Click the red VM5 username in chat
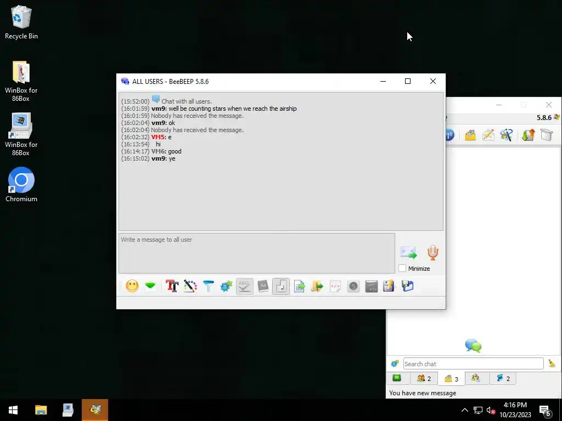This screenshot has height=421, width=562. pyautogui.click(x=158, y=137)
